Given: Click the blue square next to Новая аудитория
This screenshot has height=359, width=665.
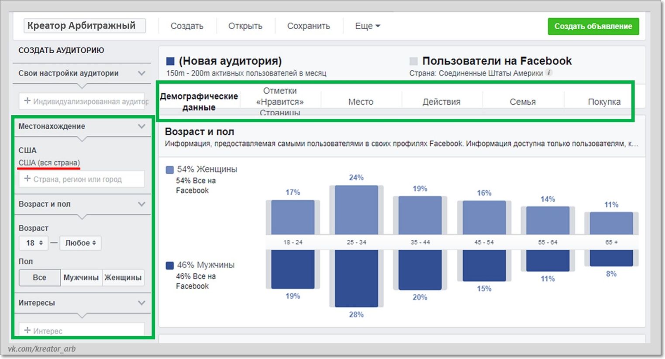Looking at the screenshot, I should click(x=170, y=61).
